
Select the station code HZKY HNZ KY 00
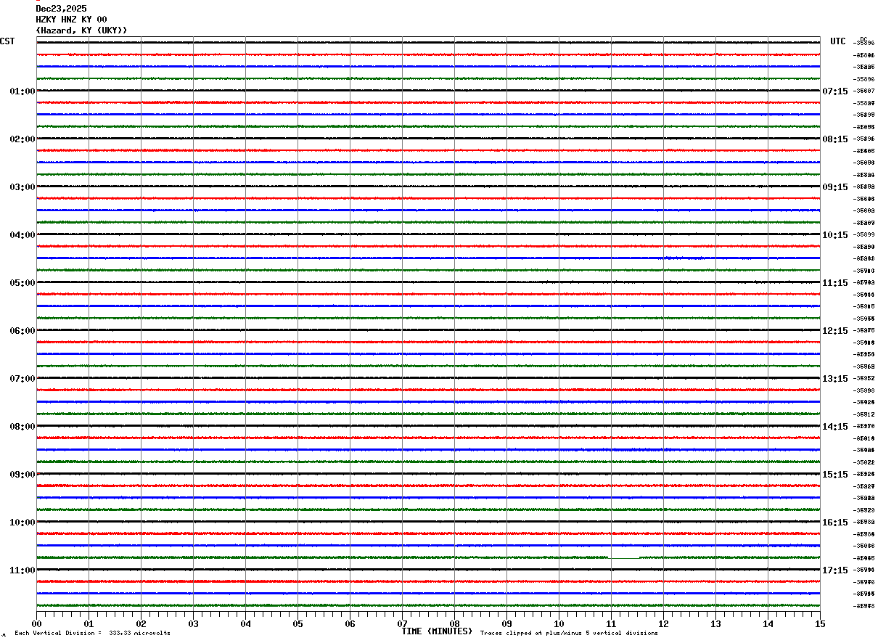[71, 20]
